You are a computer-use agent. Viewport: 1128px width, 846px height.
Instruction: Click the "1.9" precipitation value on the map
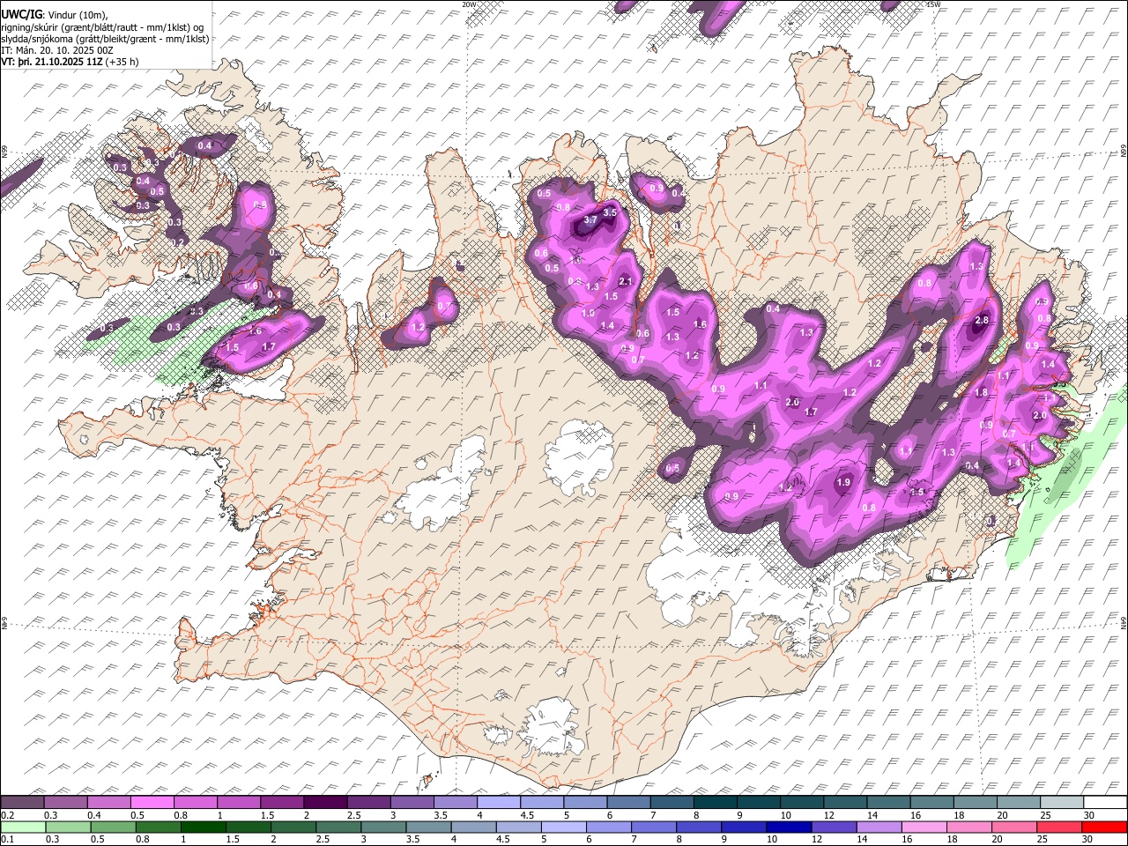click(x=843, y=482)
